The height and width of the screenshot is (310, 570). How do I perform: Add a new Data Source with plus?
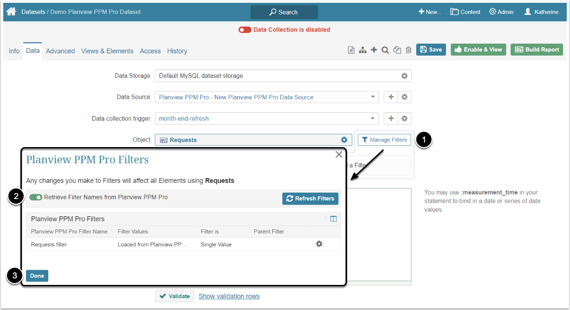(x=391, y=97)
